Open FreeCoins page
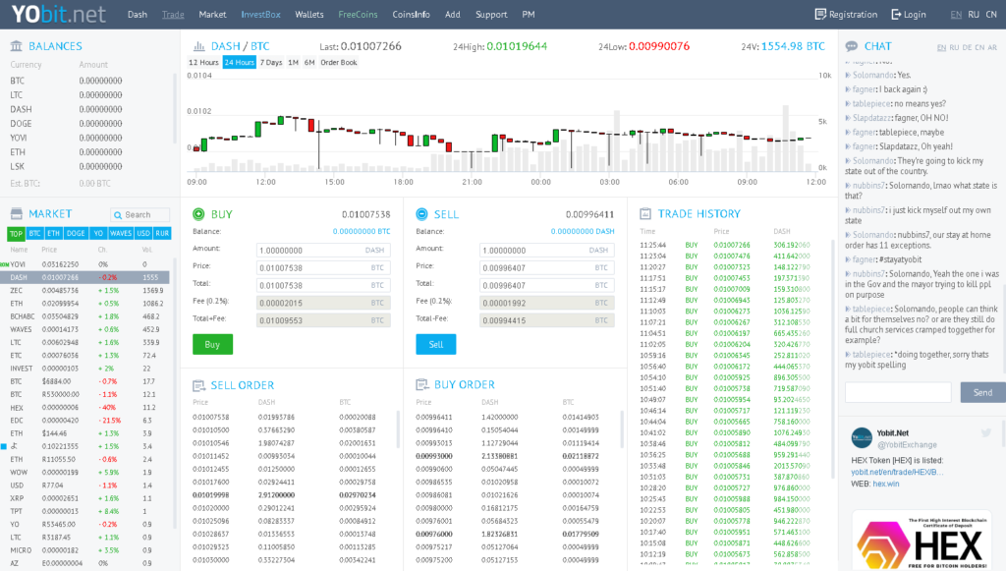 click(358, 14)
